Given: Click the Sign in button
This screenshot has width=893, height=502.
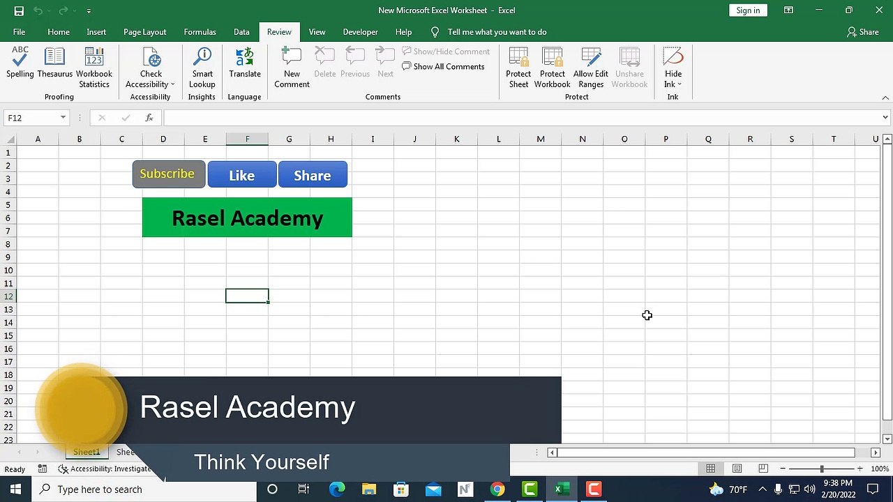Looking at the screenshot, I should [x=748, y=10].
